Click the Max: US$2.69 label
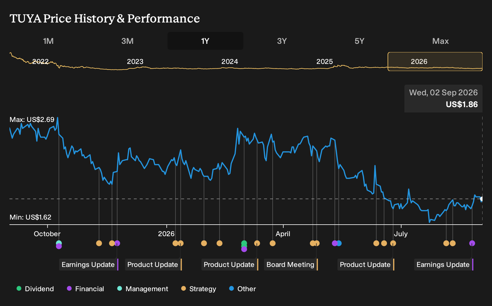Screen dimensions: 492x306 [x=32, y=120]
